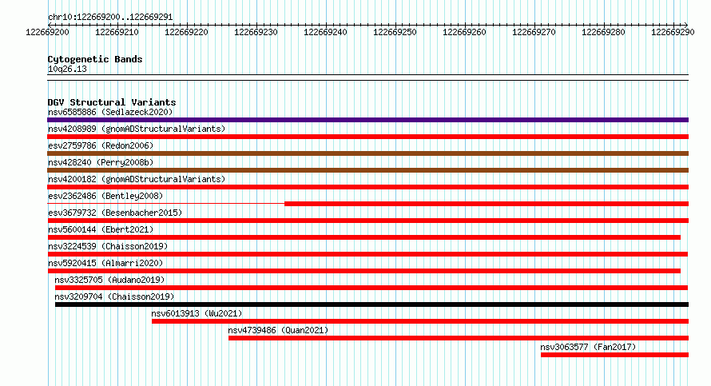Open nsv4739486 (Quan2021) label
Image resolution: width=711 pixels, height=386 pixels.
278,330
